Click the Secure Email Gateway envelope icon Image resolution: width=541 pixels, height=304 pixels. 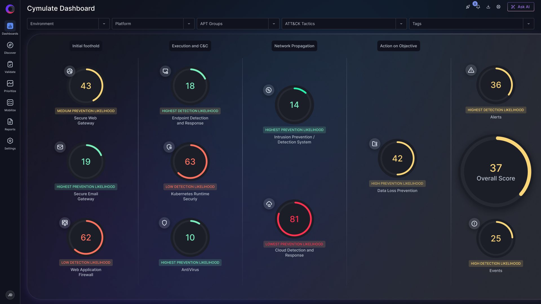tap(60, 147)
